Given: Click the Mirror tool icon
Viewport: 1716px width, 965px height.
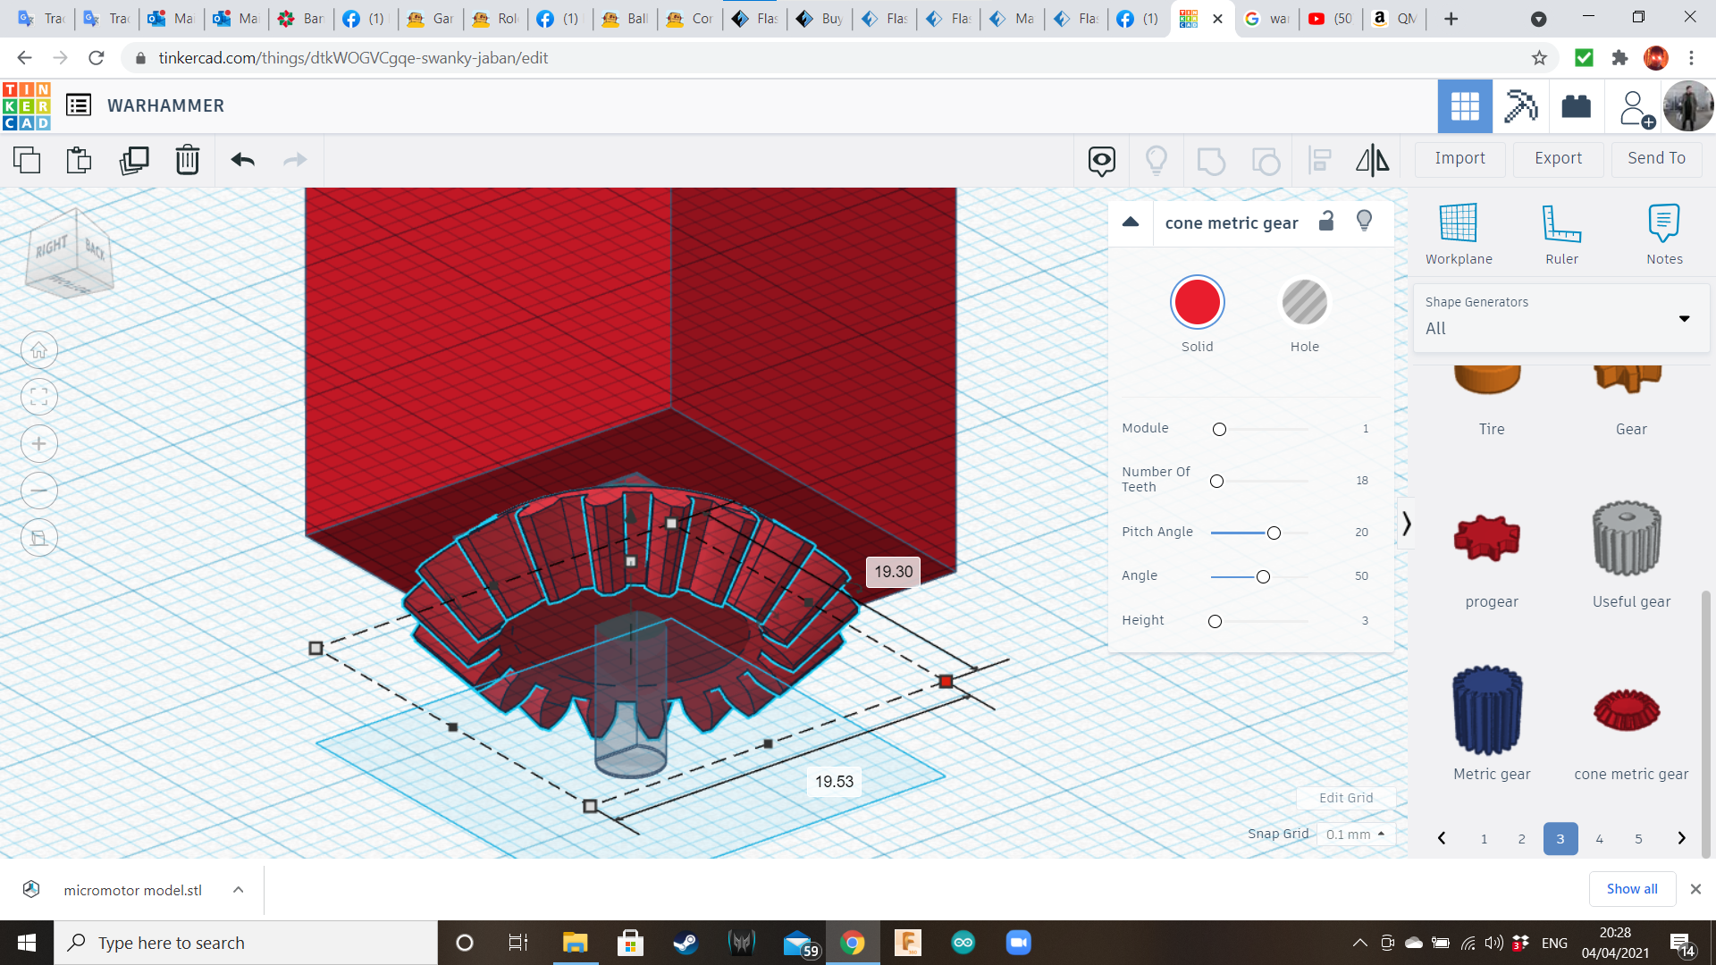Looking at the screenshot, I should (1372, 161).
